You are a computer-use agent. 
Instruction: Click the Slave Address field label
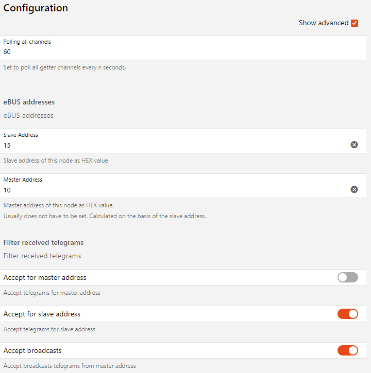[x=21, y=135]
